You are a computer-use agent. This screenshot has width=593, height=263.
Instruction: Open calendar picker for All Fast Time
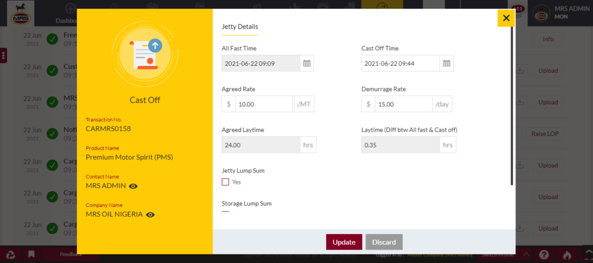pos(307,64)
